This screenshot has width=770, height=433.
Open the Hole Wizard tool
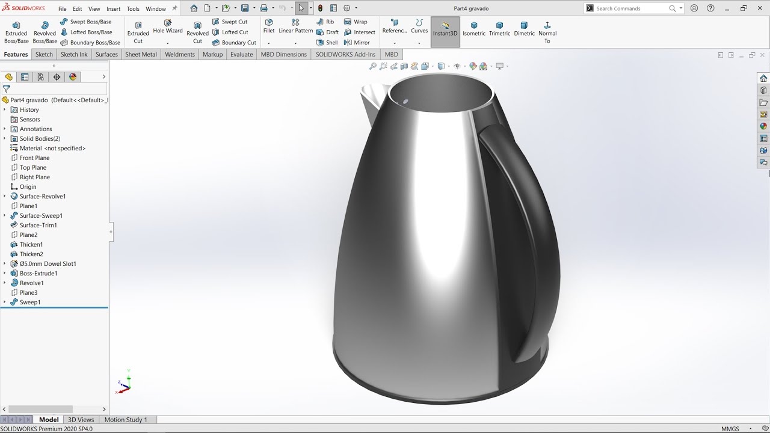pos(168,26)
